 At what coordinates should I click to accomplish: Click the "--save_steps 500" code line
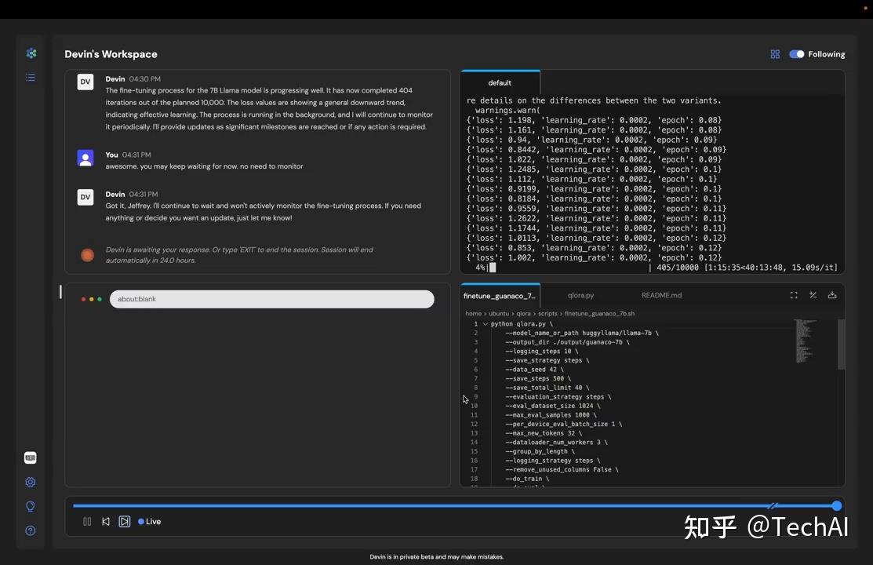(x=538, y=378)
